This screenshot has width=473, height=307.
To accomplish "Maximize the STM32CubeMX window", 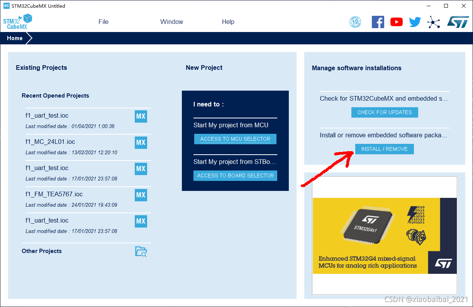I will tap(446, 6).
